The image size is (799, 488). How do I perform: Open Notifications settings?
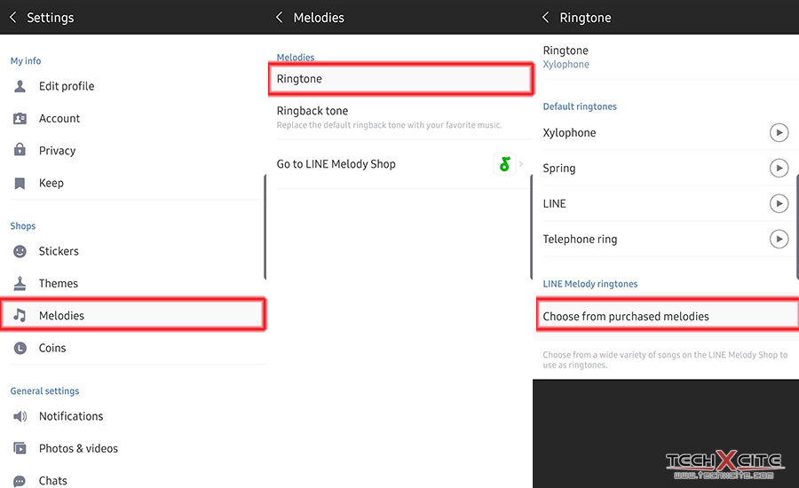pos(133,416)
